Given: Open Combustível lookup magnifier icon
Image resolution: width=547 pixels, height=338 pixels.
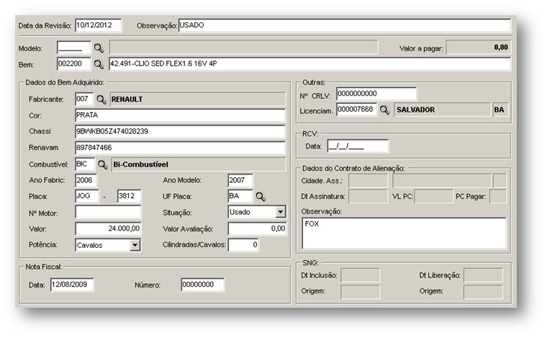Looking at the screenshot, I should tap(102, 164).
